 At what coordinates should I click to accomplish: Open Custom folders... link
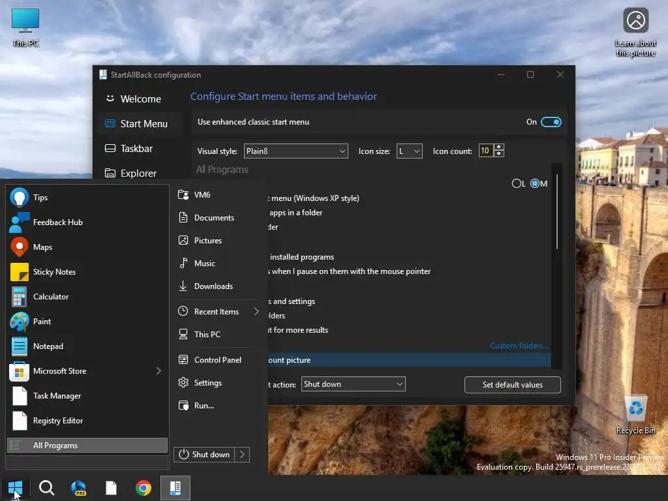pyautogui.click(x=519, y=346)
